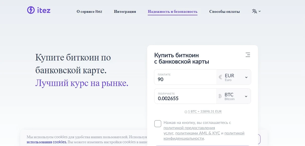Follow the политикой конфиденциальности link
Screen dimensions: 305x146
pyautogui.click(x=204, y=136)
